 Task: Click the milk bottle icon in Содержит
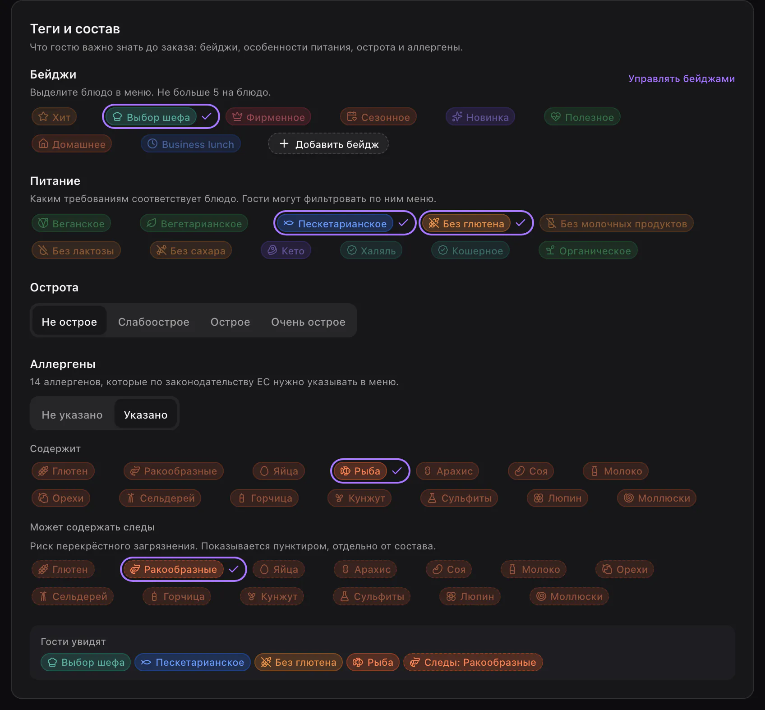coord(594,471)
